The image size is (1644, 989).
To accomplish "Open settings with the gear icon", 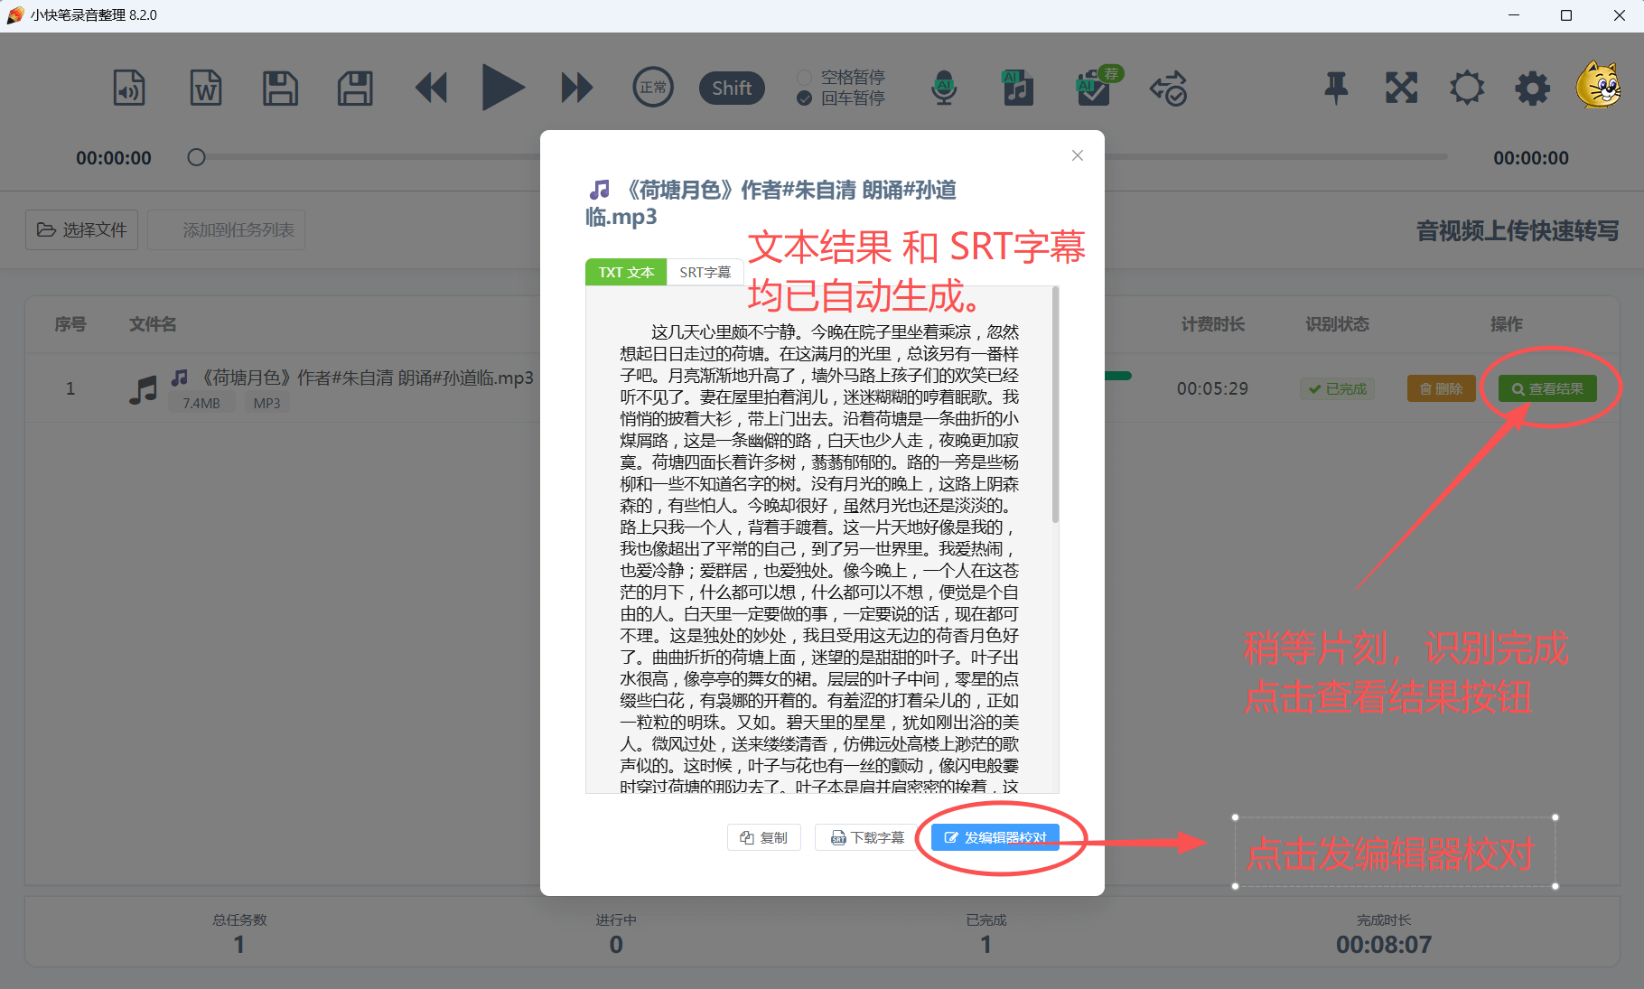I will [x=1532, y=89].
